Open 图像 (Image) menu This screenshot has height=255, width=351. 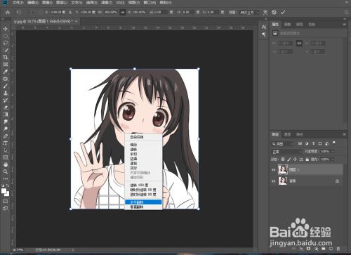(x=47, y=3)
